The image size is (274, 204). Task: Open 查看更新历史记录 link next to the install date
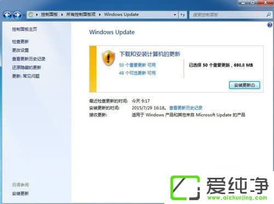point(186,108)
